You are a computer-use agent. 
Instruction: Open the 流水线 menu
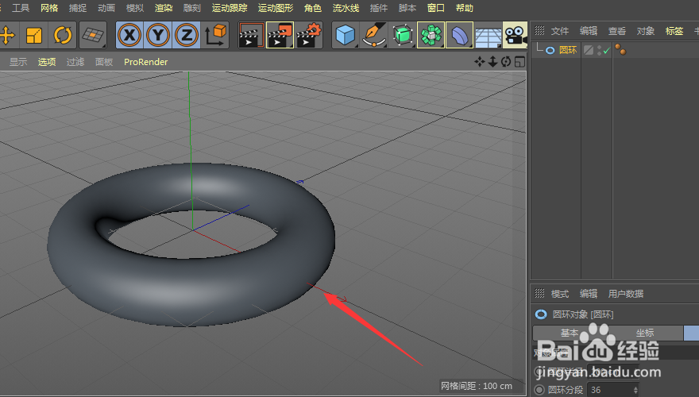click(x=346, y=8)
